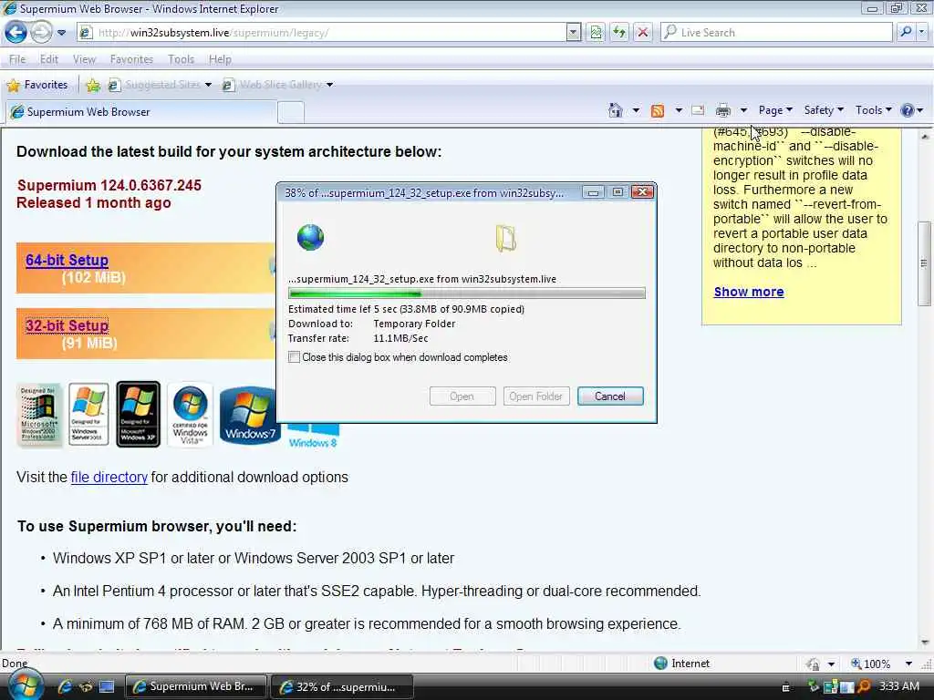Switch to 32% of supermiu... taskbar button
Viewport: 934px width, 700px height.
point(342,686)
